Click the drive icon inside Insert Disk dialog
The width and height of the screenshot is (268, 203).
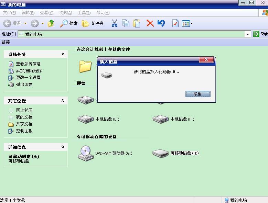click(x=107, y=75)
